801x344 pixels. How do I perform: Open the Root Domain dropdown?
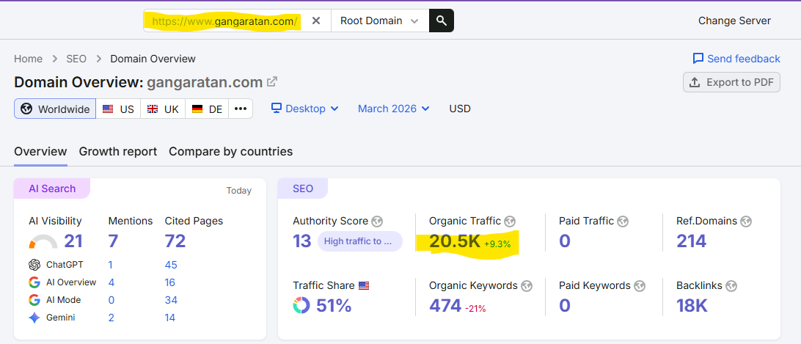379,21
